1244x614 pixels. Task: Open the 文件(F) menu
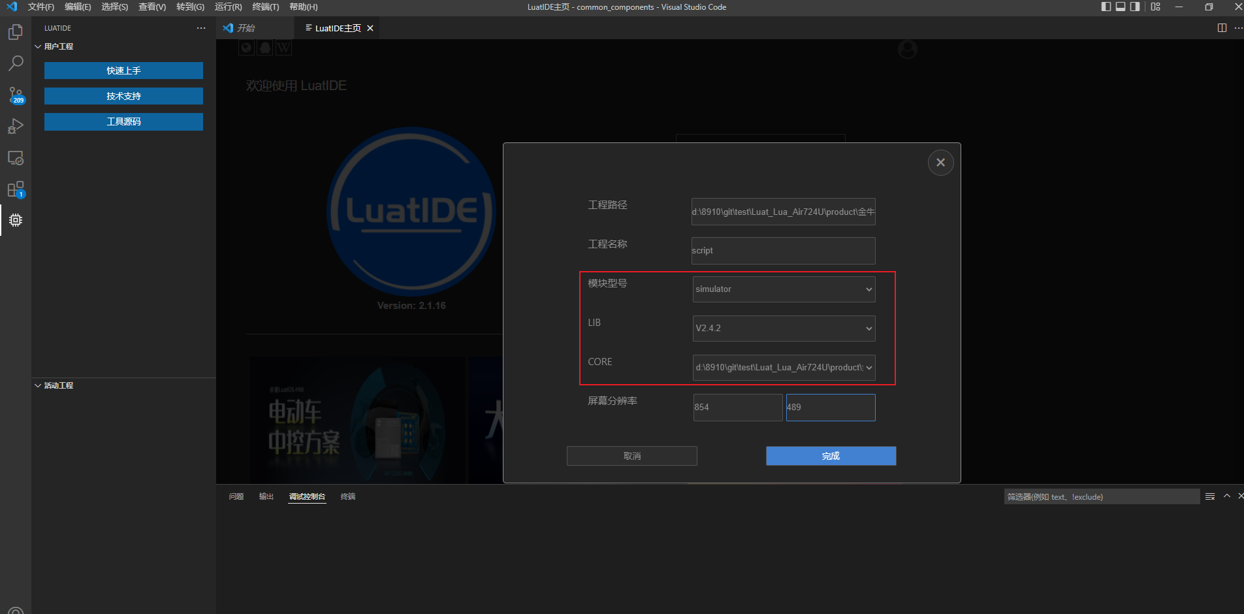click(41, 7)
